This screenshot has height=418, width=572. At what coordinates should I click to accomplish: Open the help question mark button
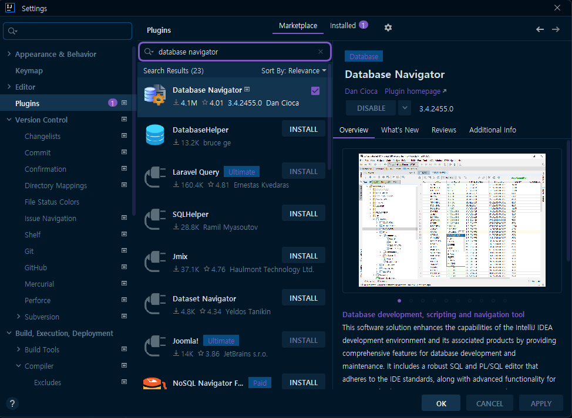click(12, 403)
